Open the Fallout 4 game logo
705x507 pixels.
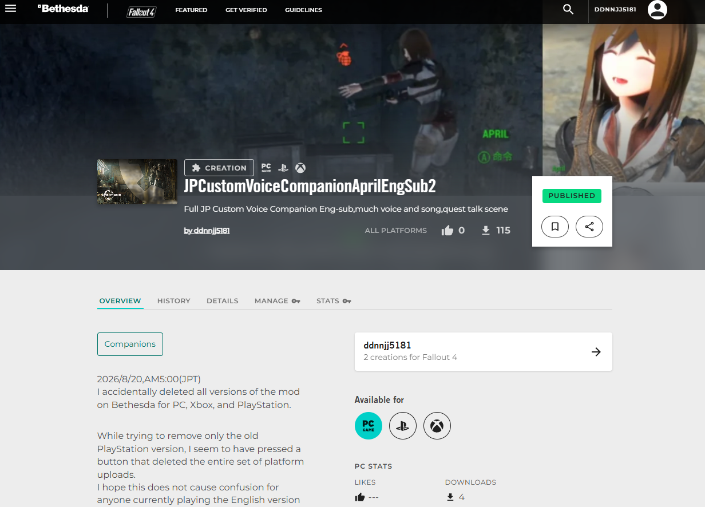pyautogui.click(x=141, y=11)
